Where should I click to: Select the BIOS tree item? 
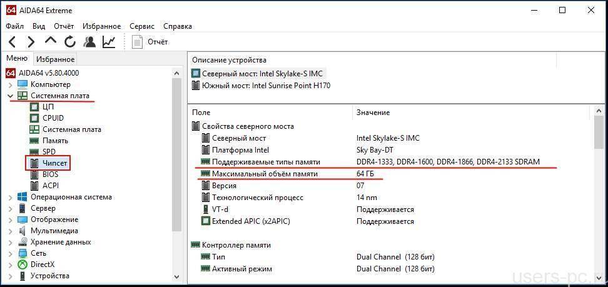(51, 174)
